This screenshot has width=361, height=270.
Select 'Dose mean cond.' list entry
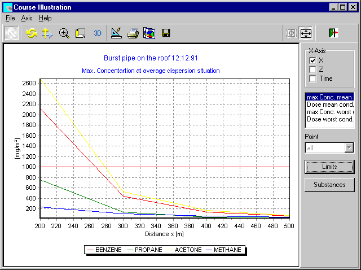329,104
